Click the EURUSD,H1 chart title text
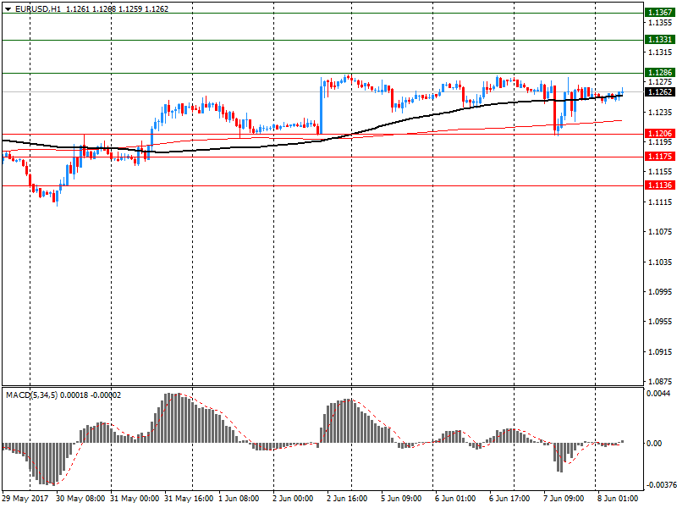677x508 pixels. (x=38, y=9)
